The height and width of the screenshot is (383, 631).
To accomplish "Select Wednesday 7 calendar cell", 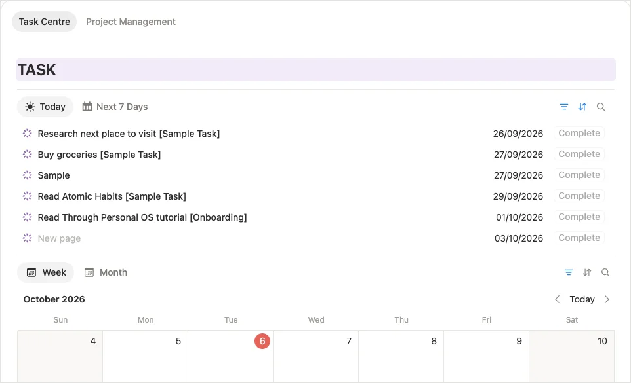I will pos(316,357).
